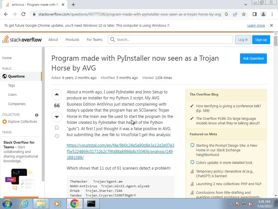The height and width of the screenshot is (209, 278).
Task: Click the Google icon in address bar
Action: point(226,14)
